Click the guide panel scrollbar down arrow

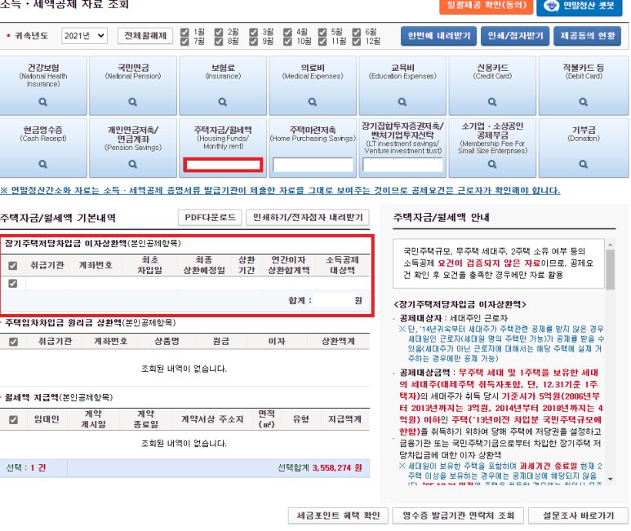[x=610, y=479]
